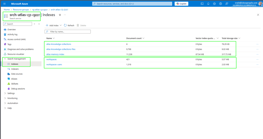Go to Home breadcrumb
The height and width of the screenshot is (139, 263).
coord(7,9)
